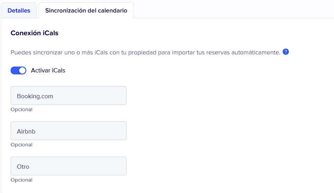Click "Opcional" hint below the Otro field
The image size is (334, 193).
[x=22, y=180]
